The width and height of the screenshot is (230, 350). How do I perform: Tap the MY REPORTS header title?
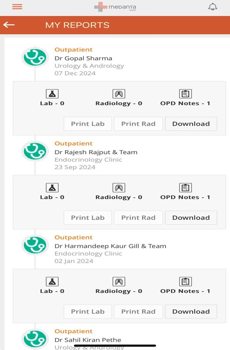pos(77,25)
